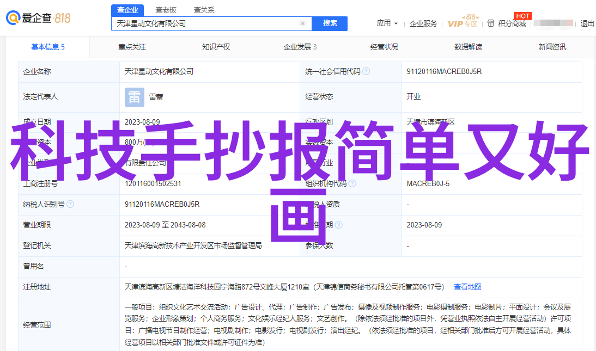Click 退出 to log out

click(587, 23)
